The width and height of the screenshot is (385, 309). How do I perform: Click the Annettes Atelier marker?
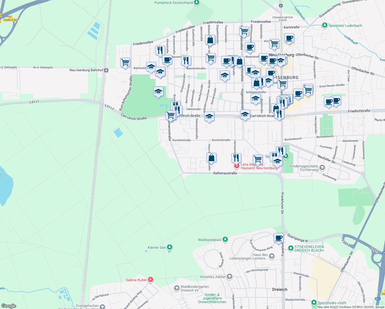pos(229,277)
